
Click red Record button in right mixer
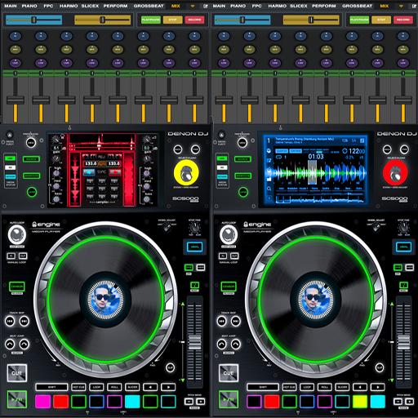pyautogui.click(x=403, y=20)
